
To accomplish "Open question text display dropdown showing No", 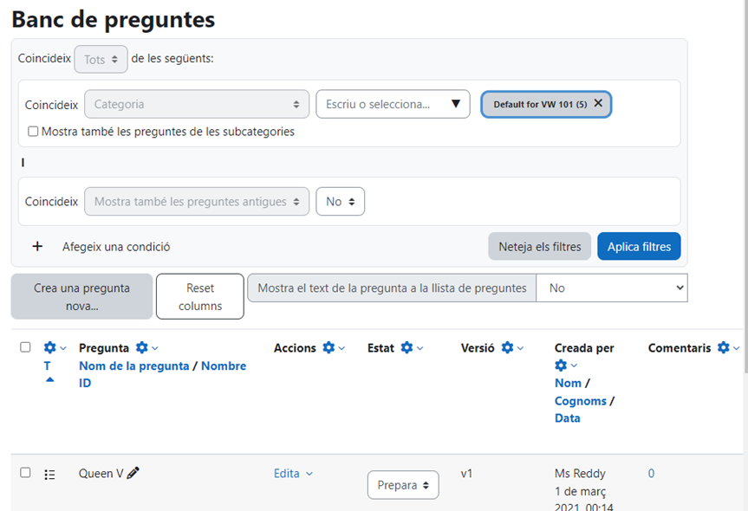I will (x=611, y=288).
